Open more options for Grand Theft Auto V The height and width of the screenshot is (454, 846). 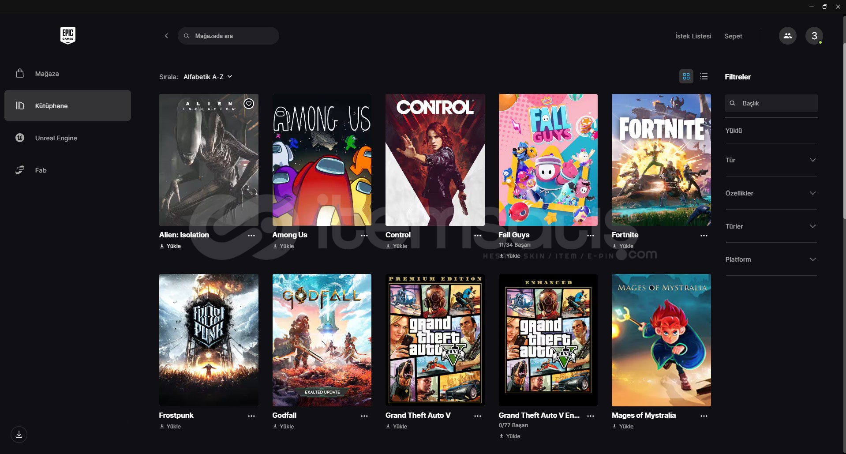pos(478,416)
